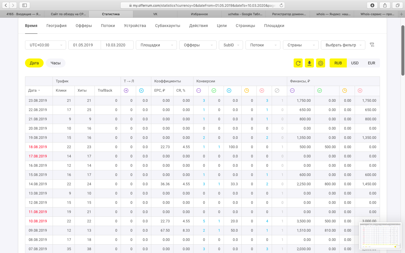Image resolution: width=405 pixels, height=253 pixels.
Task: Switch currency to USD
Action: 355,63
